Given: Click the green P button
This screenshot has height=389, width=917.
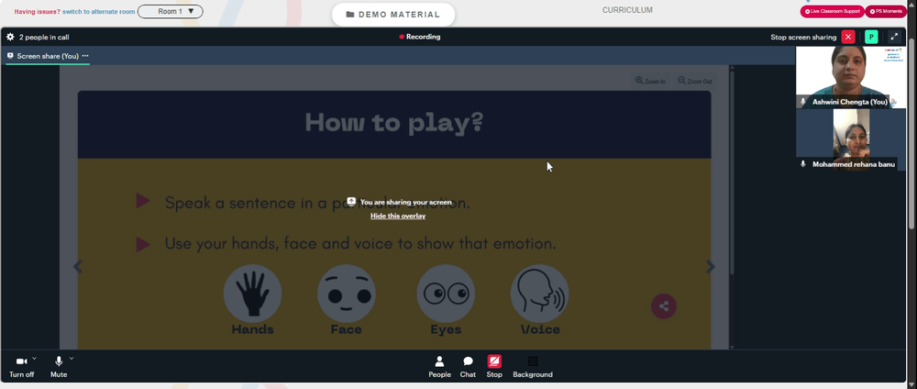Looking at the screenshot, I should point(871,37).
